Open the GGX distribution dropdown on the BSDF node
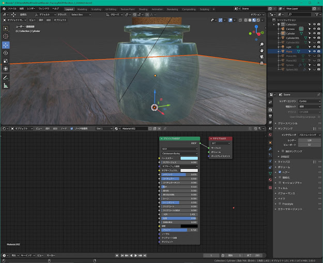 tap(180, 149)
